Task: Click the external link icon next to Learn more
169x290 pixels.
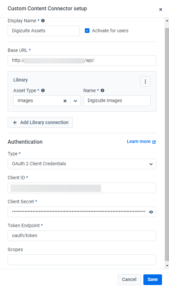Action: (154, 142)
